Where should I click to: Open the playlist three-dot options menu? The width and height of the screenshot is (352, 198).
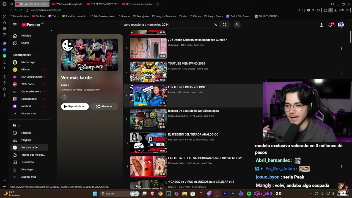(x=64, y=97)
